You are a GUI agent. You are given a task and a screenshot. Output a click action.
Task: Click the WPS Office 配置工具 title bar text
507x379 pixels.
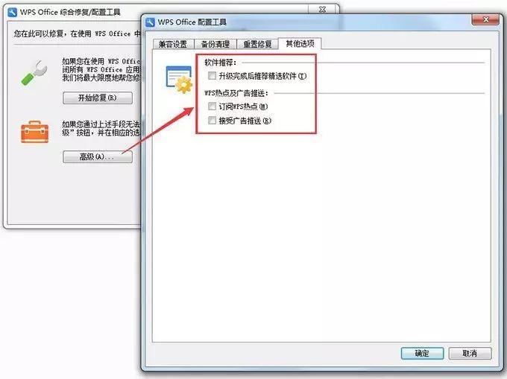point(192,22)
